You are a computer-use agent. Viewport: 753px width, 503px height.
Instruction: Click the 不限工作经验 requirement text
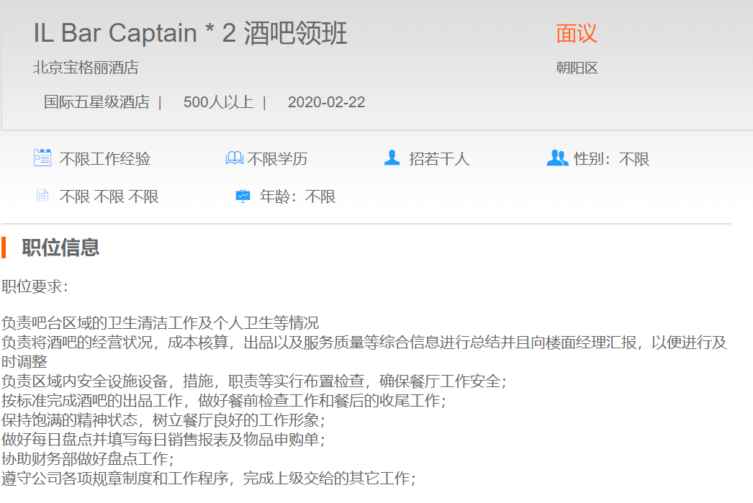pyautogui.click(x=104, y=159)
